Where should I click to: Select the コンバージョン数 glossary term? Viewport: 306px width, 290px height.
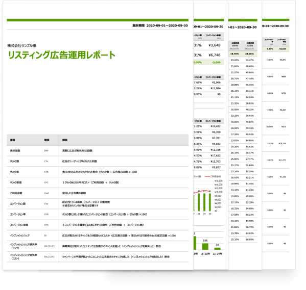pyautogui.click(x=18, y=204)
